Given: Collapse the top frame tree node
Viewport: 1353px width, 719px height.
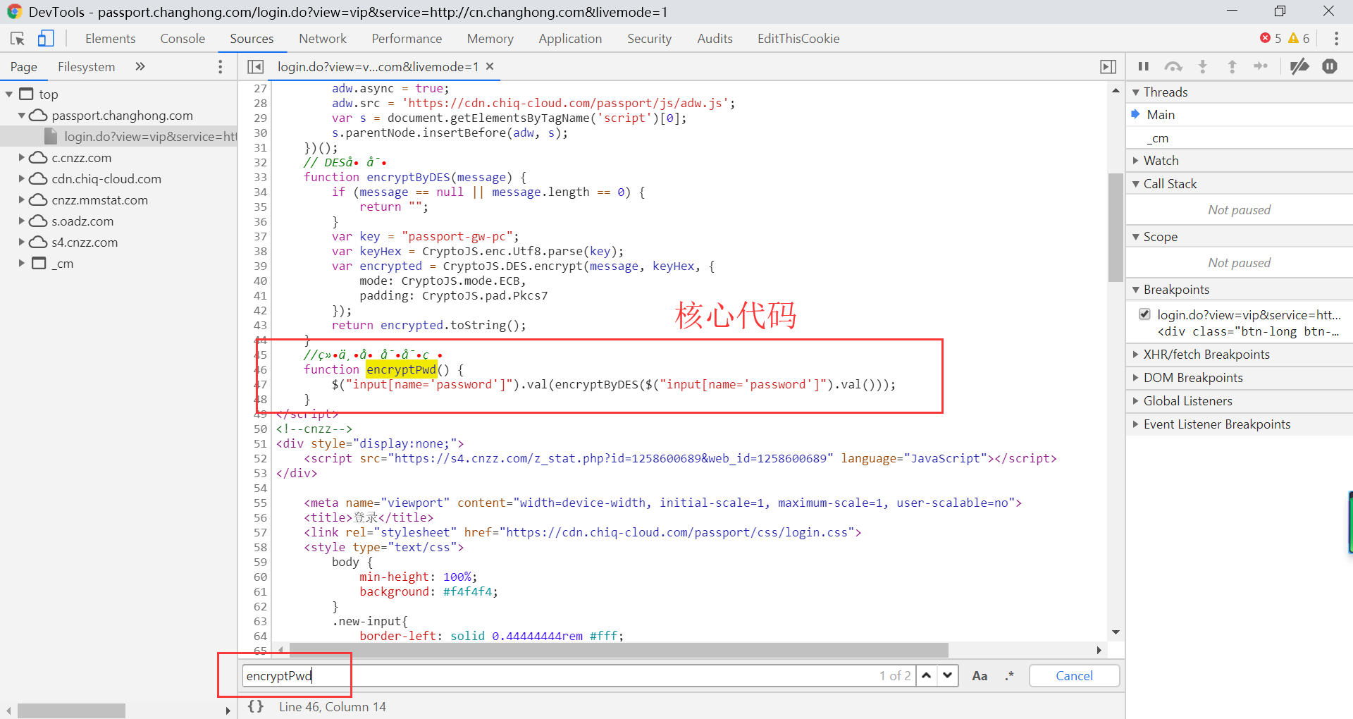Looking at the screenshot, I should (x=9, y=94).
